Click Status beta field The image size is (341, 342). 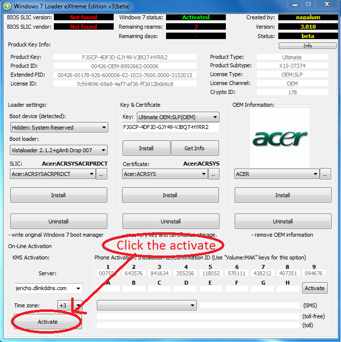[308, 36]
